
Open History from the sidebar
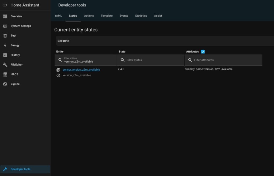(25, 55)
